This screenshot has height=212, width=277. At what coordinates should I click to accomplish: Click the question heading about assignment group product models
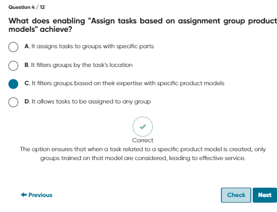point(143,25)
